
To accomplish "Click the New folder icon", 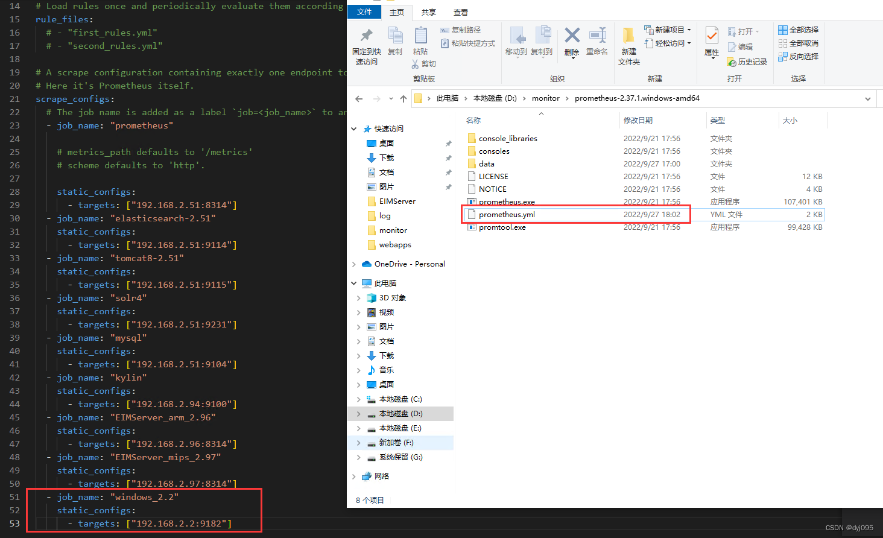I will pyautogui.click(x=628, y=35).
